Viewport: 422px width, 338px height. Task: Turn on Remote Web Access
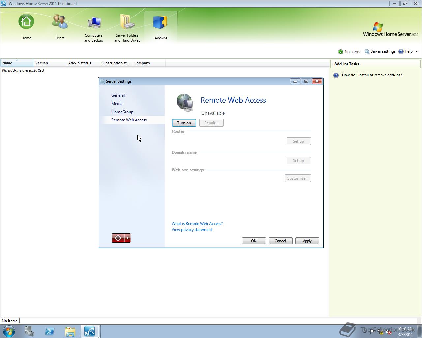pos(184,123)
